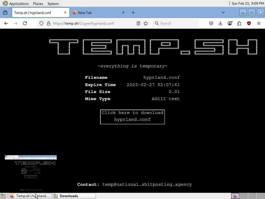Toggle reader view icon
The image size is (265, 199).
[138, 23]
